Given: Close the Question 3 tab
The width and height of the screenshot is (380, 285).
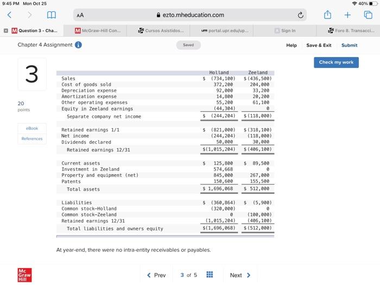Looking at the screenshot, I should (6, 30).
